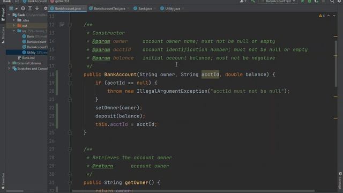
Task: Click the editor horizontal scrollbar
Action: [193, 191]
